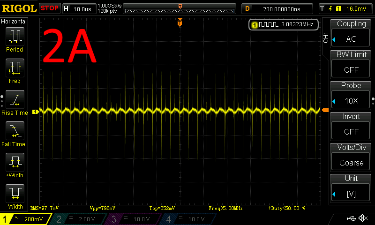
Task: Click the orange trigger position marker atop grid
Action: click(180, 22)
